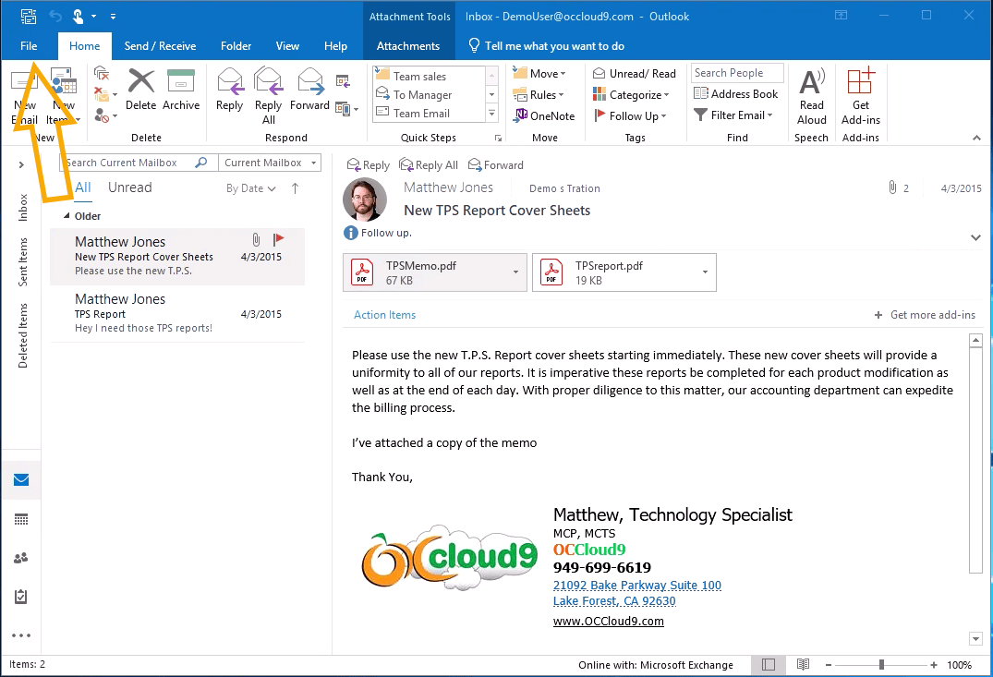Reverse the sort order arrow
Image resolution: width=993 pixels, height=677 pixels.
295,188
